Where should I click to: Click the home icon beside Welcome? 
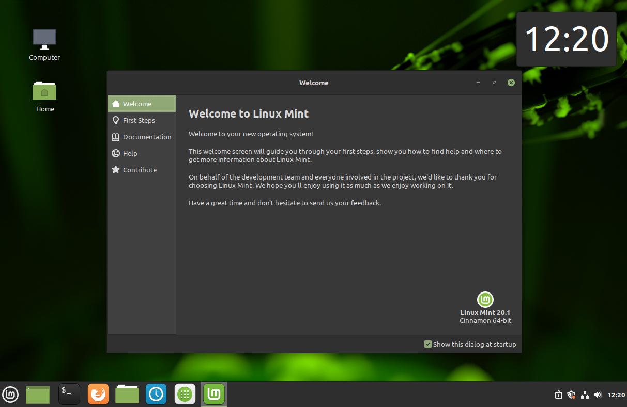[116, 104]
